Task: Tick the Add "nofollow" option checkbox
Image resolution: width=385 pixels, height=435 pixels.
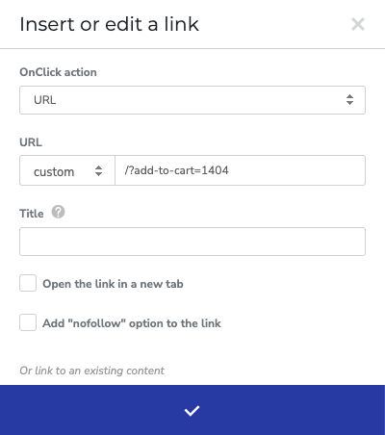Action: coord(28,322)
